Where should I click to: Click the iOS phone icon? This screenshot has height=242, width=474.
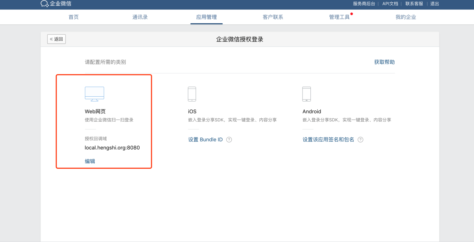(x=192, y=94)
